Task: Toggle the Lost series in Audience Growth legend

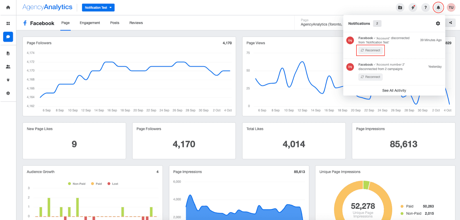Action: [x=113, y=184]
